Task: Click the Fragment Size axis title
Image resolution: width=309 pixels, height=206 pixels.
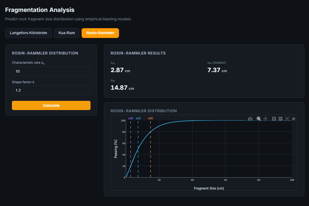Action: pyautogui.click(x=209, y=188)
